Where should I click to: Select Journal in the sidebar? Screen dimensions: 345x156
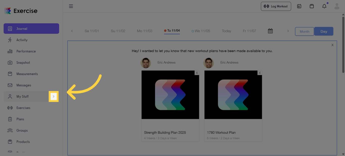point(31,29)
